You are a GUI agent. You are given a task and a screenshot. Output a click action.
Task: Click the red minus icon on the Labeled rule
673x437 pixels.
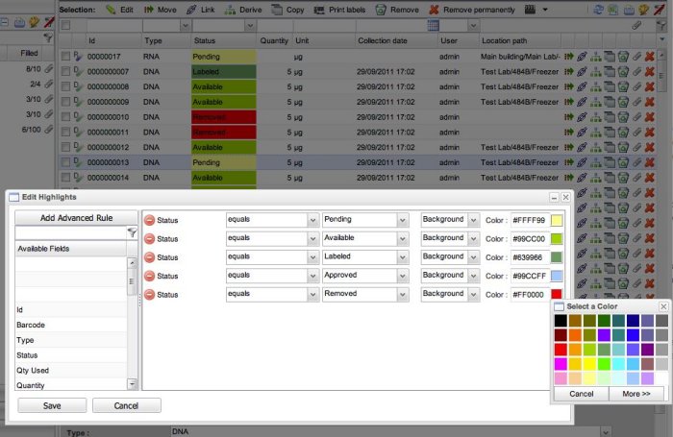coord(149,257)
